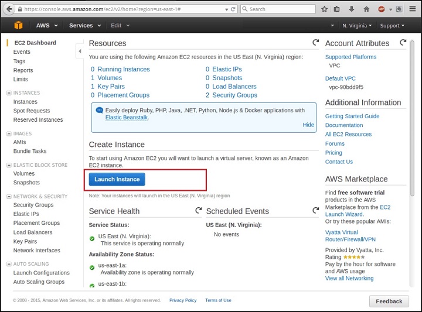Collapse the left navigation sidebar arrow
Image resolution: width=422 pixels, height=312 pixels.
point(80,51)
